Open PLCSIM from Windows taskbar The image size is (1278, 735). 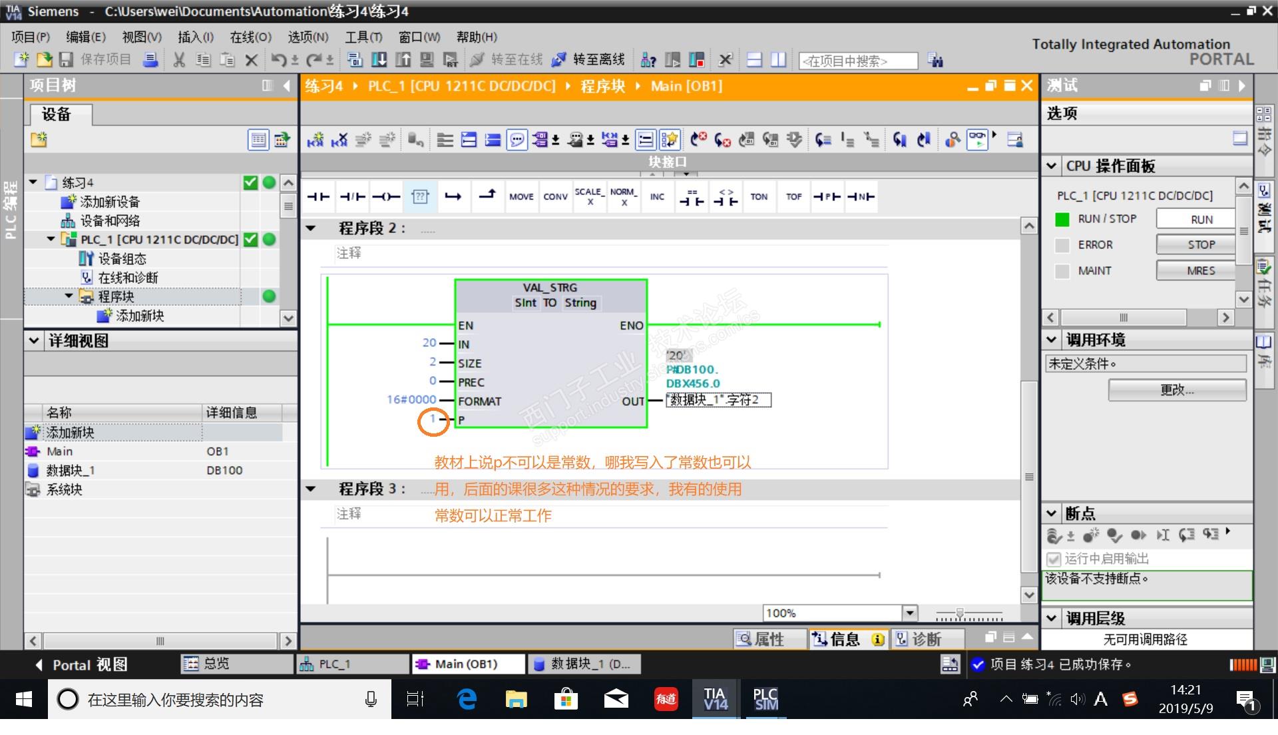(765, 699)
